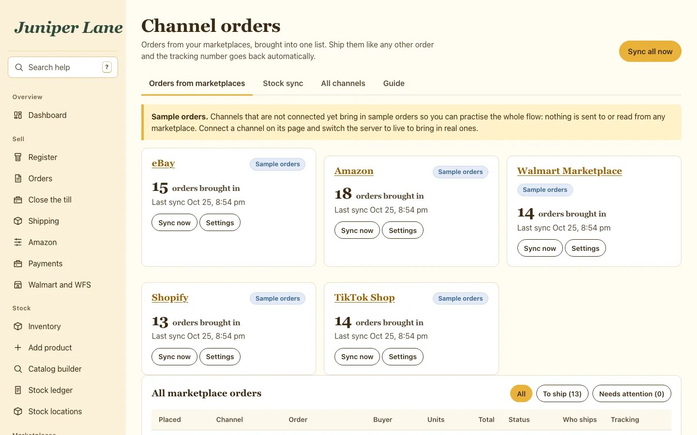Screen dimensions: 697x435
Task: Open Walmart and WFS sidebar item
Action: 63,285
